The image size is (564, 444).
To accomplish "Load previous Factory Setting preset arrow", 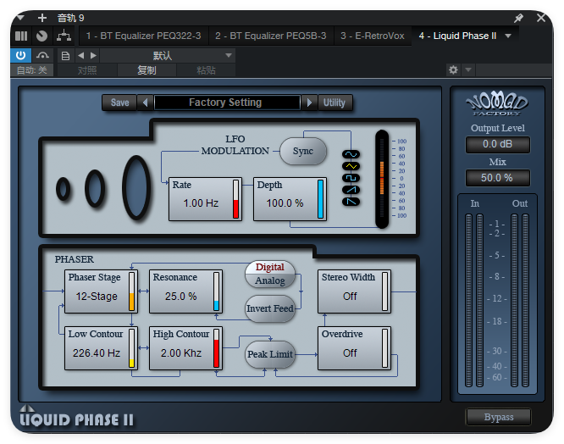I will click(146, 103).
